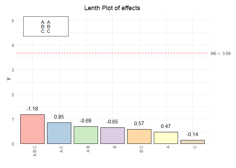Click the 0.85 value label

click(59, 117)
